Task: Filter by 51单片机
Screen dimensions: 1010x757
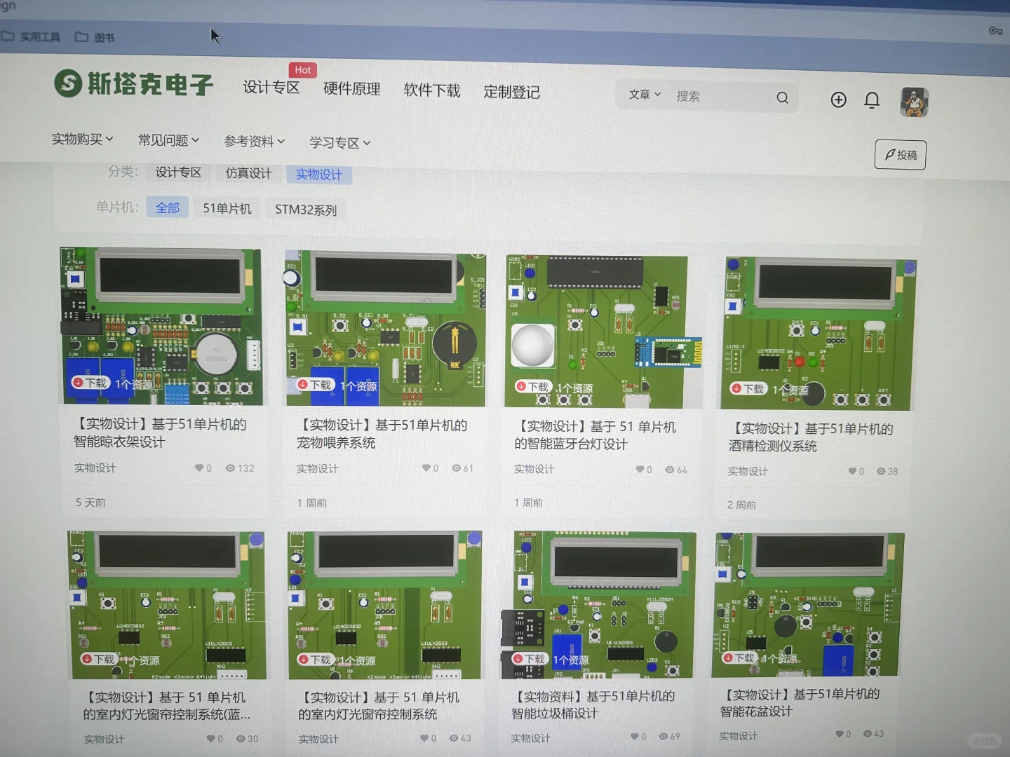Action: (x=227, y=208)
